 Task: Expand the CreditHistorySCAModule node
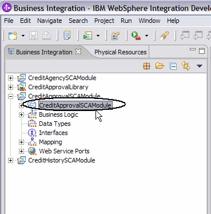tap(10, 160)
